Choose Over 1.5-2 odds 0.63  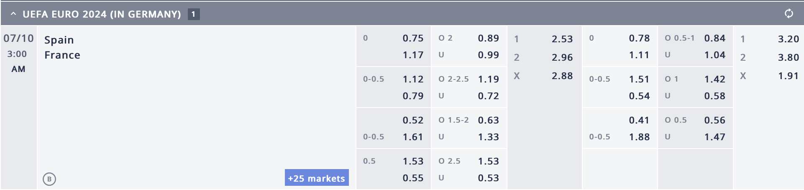(x=488, y=120)
